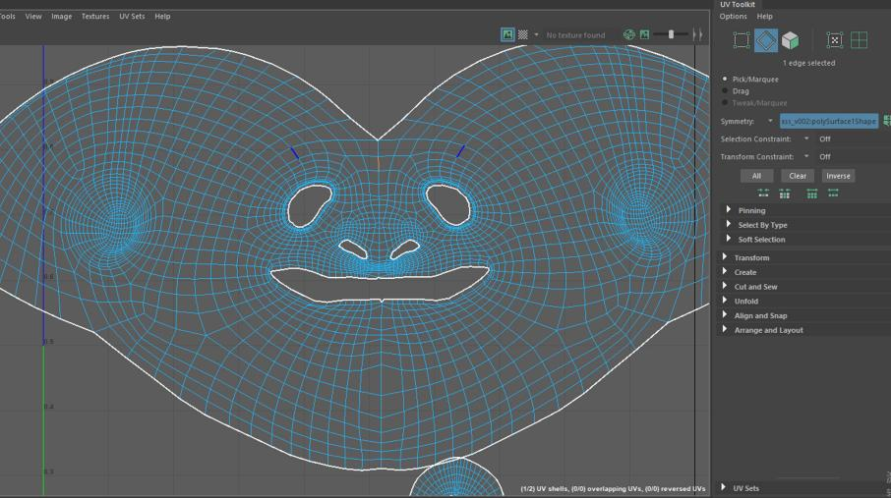This screenshot has width=891, height=498.
Task: Open the UV editor Help menu
Action: (x=162, y=17)
